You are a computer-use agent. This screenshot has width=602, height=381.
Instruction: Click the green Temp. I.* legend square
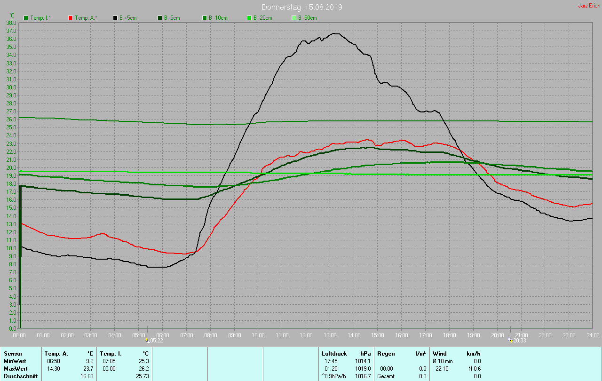pos(26,18)
